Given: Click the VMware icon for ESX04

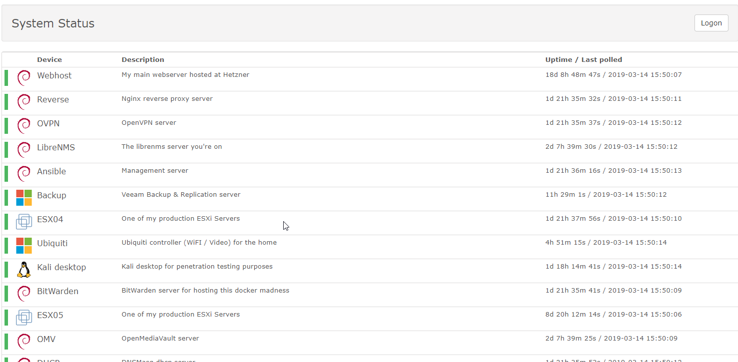Looking at the screenshot, I should (24, 222).
